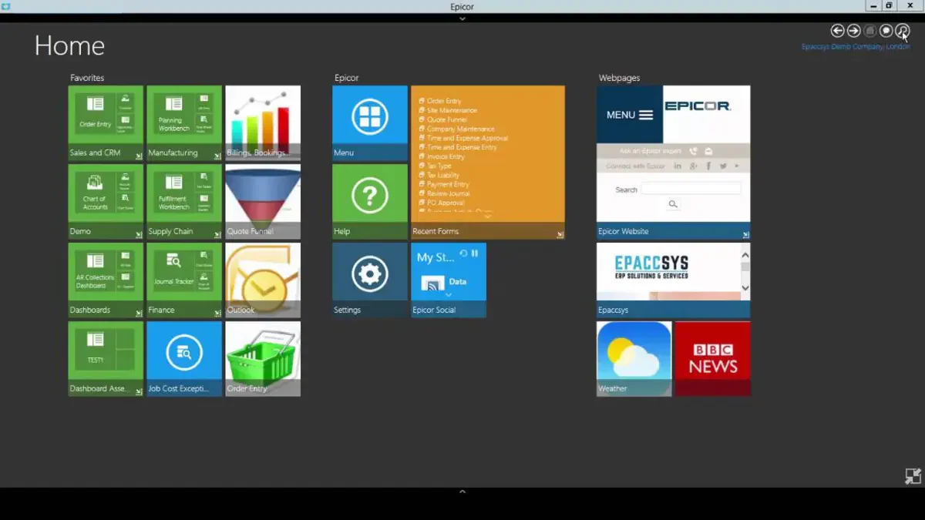Expand the Epicor Website tile corner arrow
Viewport: 925px width, 520px height.
pos(746,235)
